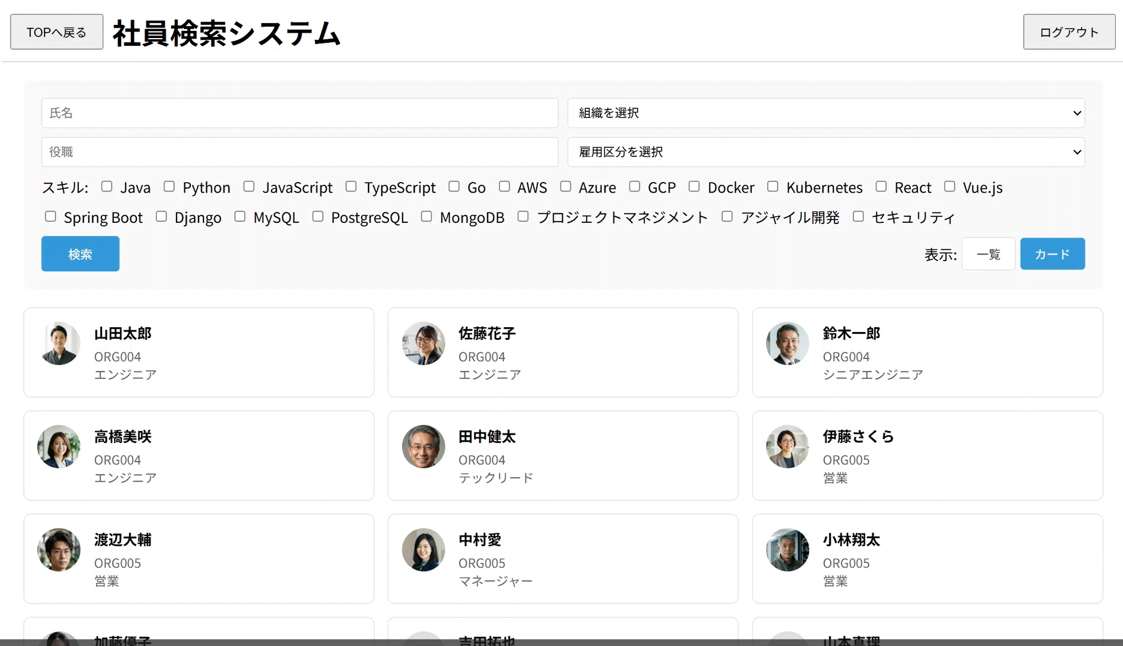Select 田中健太's avatar photo

[x=423, y=446]
